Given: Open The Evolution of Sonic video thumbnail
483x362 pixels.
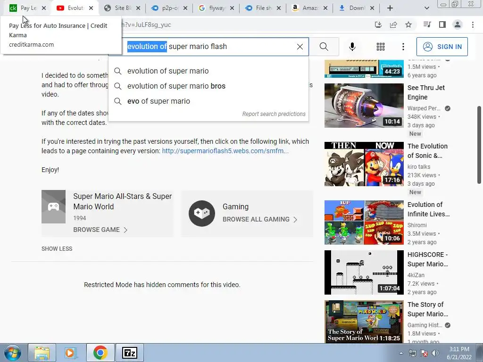Looking at the screenshot, I should 364,164.
